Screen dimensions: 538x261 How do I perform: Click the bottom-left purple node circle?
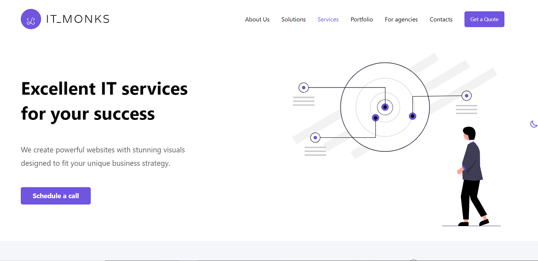[315, 137]
